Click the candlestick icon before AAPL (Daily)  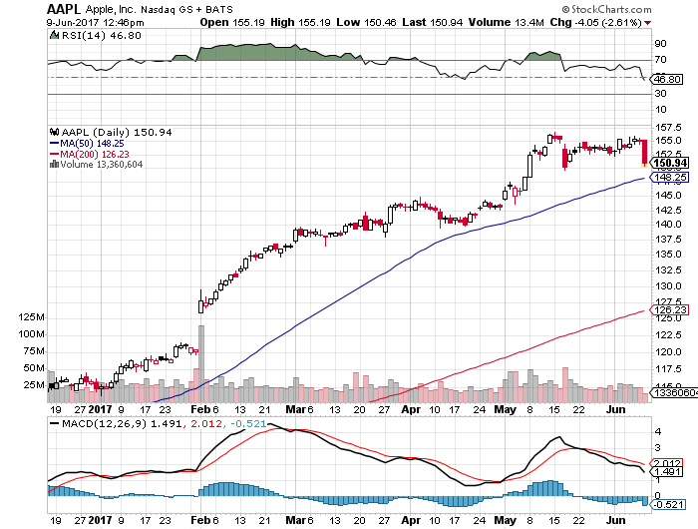tap(54, 132)
